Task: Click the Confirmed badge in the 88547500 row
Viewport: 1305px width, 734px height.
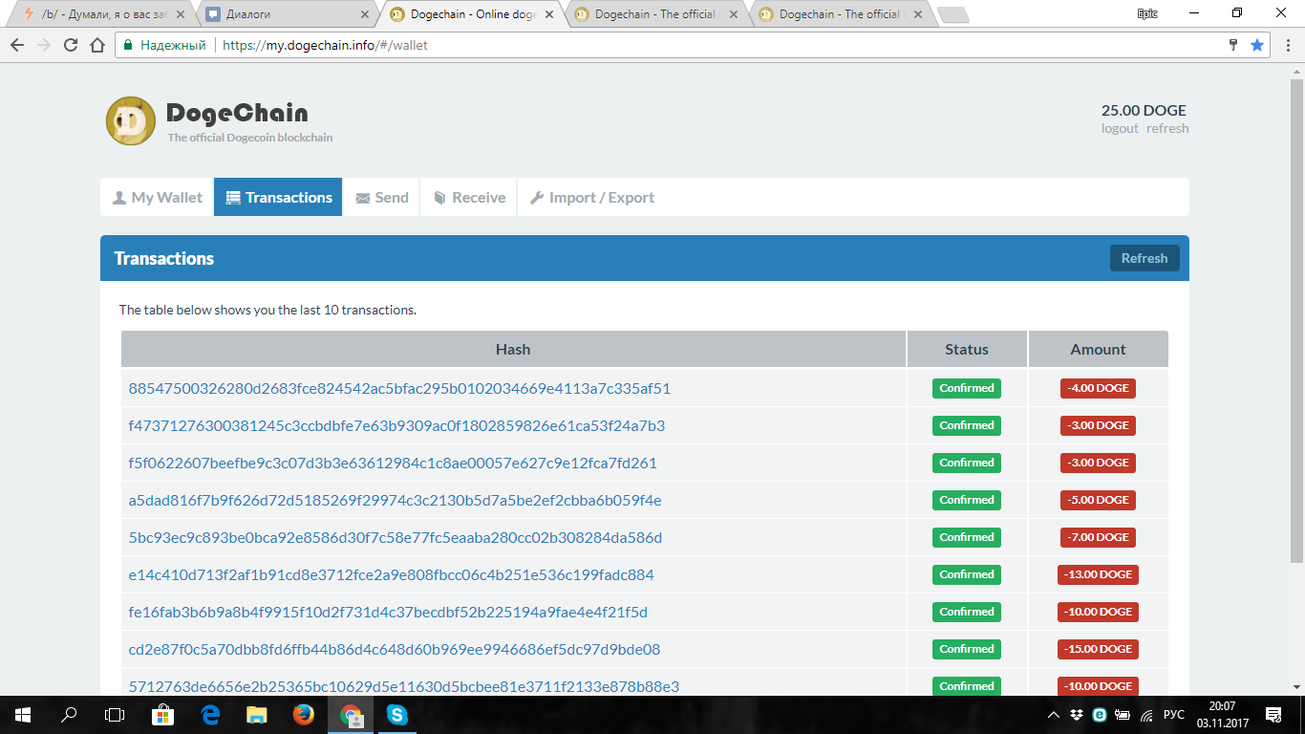Action: [967, 389]
